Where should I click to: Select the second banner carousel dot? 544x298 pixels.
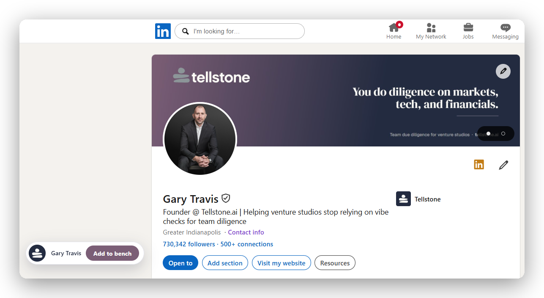503,133
